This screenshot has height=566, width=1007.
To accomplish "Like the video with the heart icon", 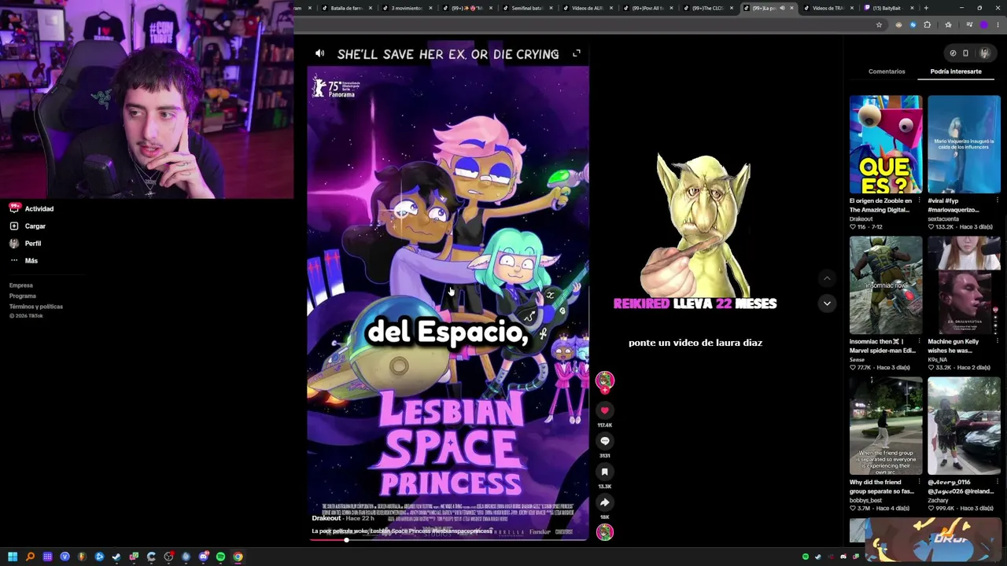I will tap(604, 410).
